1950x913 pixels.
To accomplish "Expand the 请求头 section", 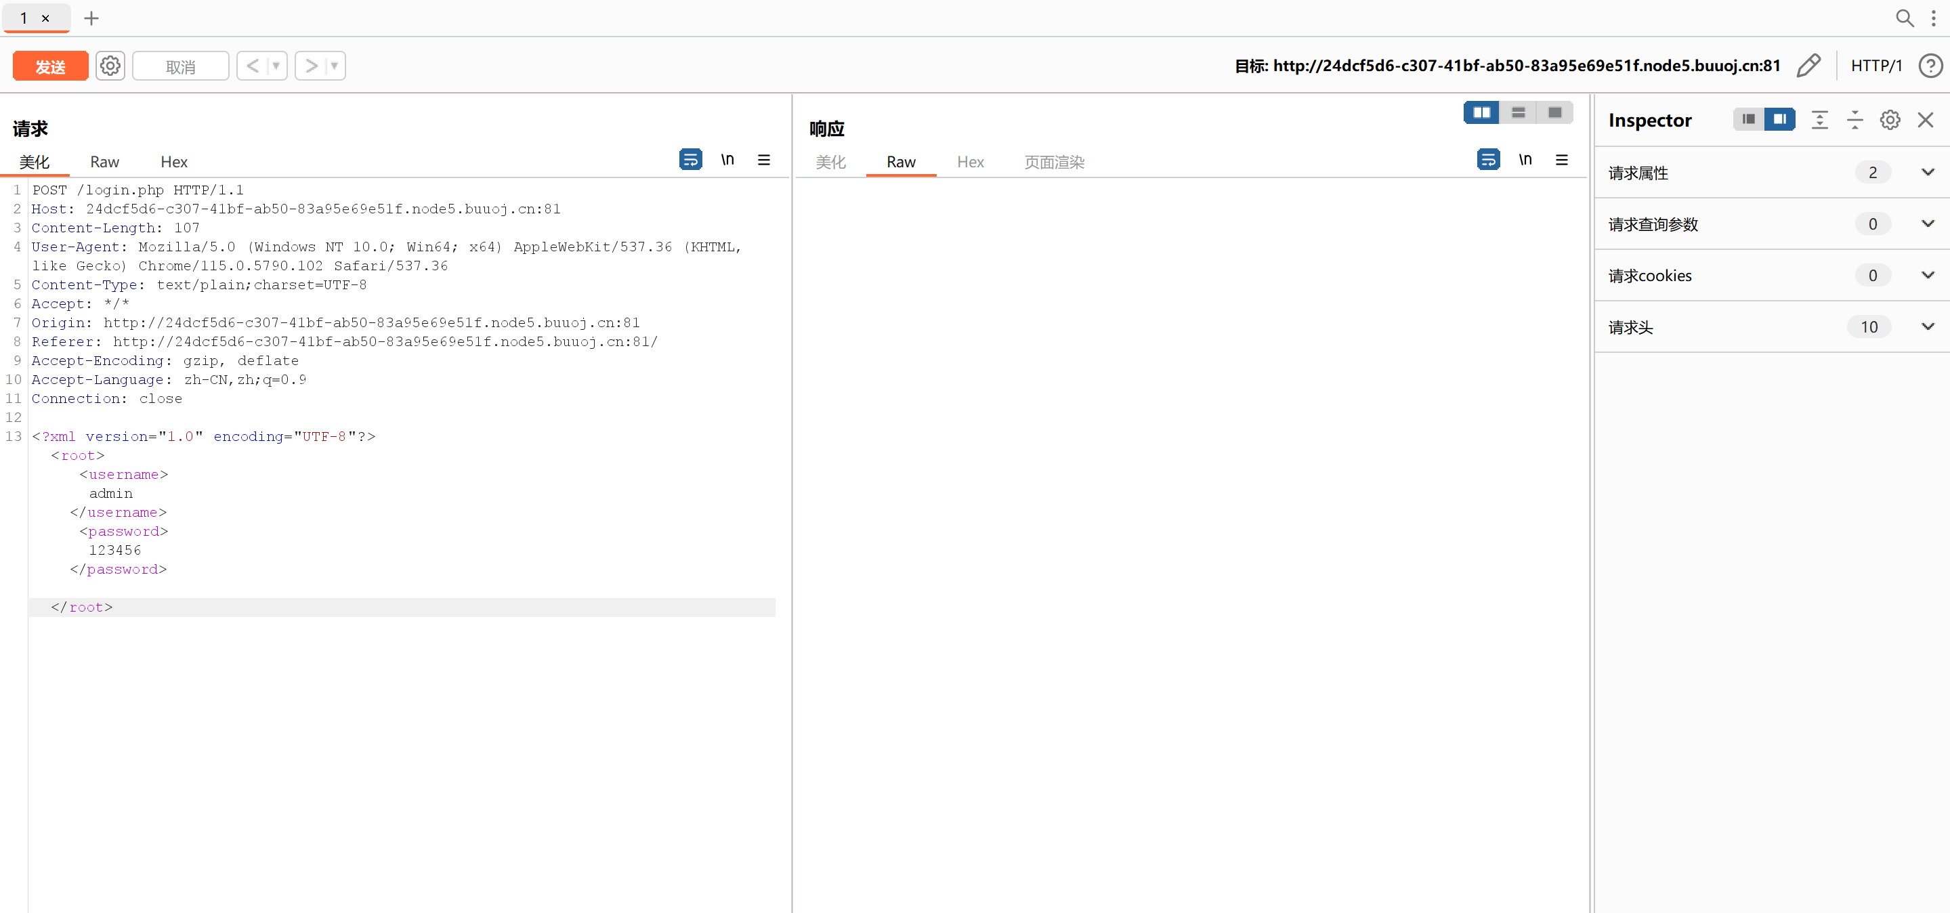I will [x=1927, y=327].
